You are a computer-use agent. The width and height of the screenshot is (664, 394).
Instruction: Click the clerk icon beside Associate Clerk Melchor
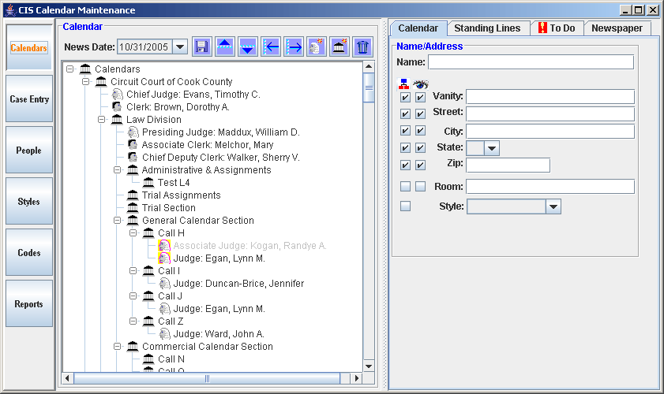(x=133, y=144)
